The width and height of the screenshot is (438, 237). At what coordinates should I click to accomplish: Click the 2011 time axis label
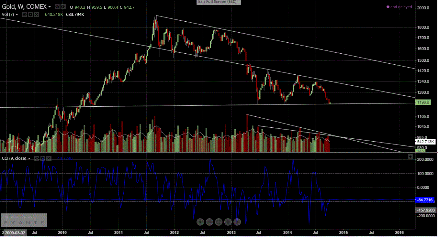[119, 232]
